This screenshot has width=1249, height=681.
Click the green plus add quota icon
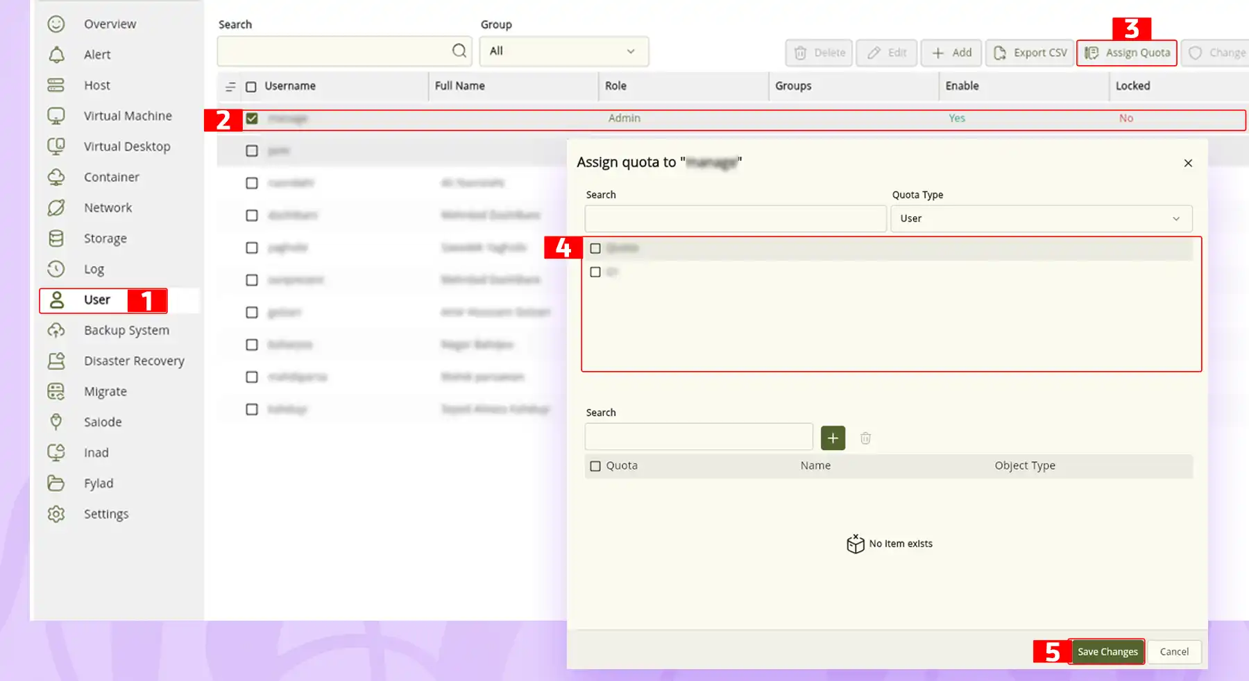pos(833,438)
